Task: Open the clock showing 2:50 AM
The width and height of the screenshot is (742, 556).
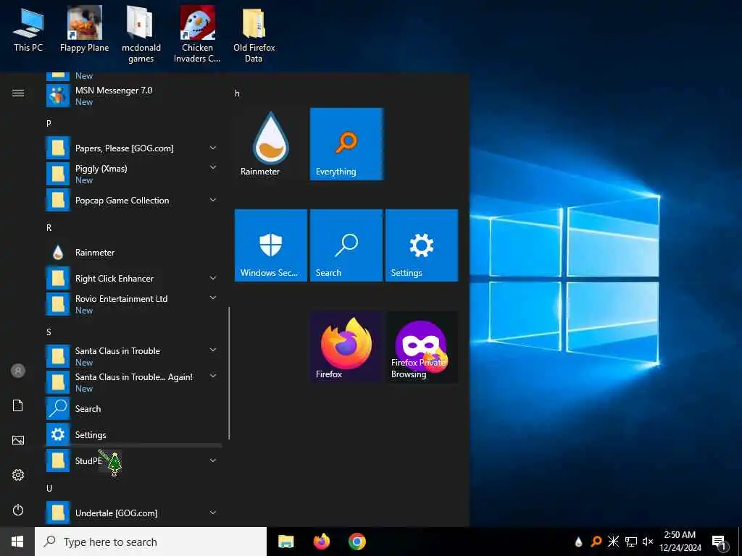Action: (x=680, y=542)
